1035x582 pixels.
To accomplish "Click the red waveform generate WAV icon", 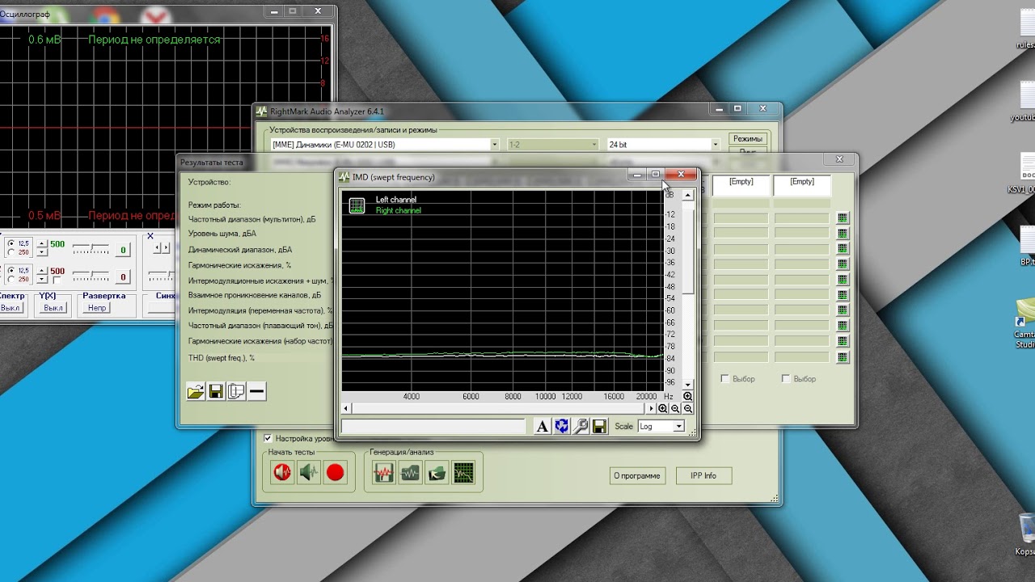I will 383,473.
